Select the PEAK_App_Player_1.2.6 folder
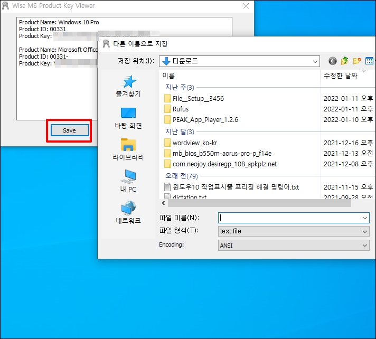Viewport: 376px width, 339px height. click(x=201, y=120)
